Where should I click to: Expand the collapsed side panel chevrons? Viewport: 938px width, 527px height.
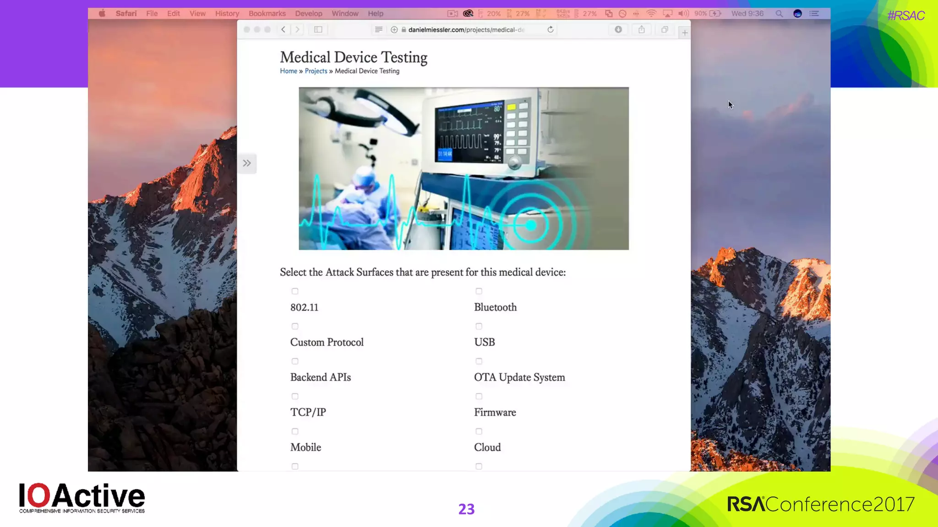(247, 163)
